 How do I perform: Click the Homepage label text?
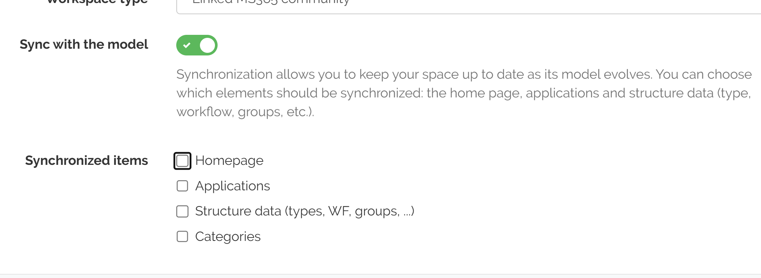(x=229, y=161)
